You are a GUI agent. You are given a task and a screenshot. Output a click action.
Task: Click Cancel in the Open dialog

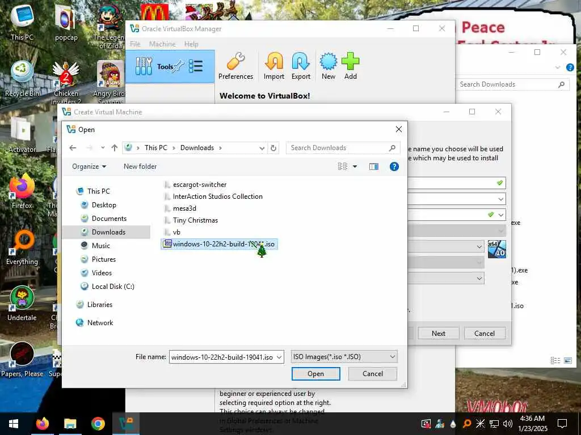372,374
